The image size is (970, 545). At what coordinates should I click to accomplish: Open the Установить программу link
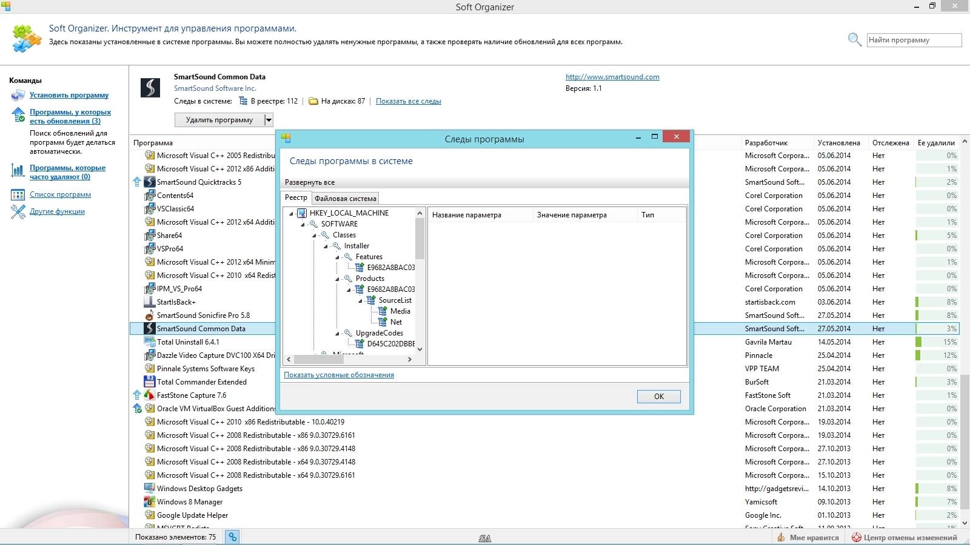pos(69,95)
